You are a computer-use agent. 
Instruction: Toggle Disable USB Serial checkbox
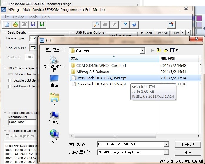point(10,80)
